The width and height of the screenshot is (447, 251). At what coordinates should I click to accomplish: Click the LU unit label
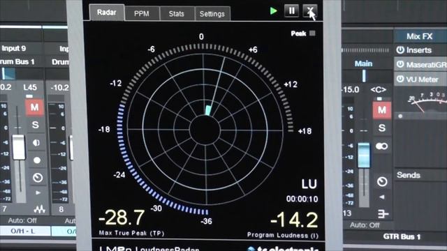click(x=309, y=184)
